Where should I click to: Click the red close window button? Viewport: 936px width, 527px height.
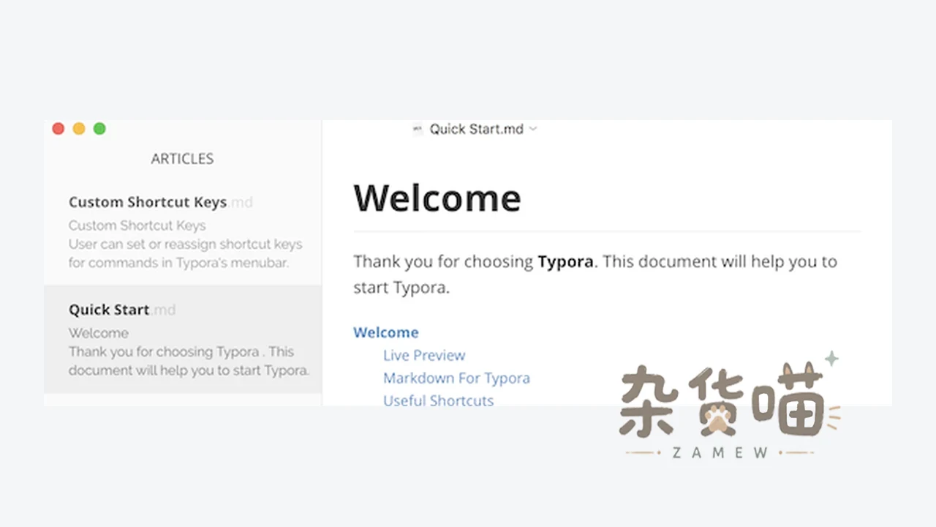pos(58,129)
